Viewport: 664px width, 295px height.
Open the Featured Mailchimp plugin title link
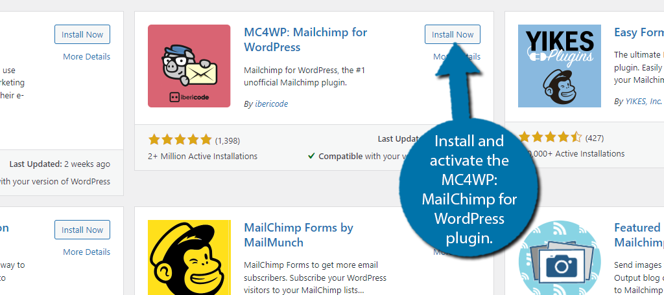pyautogui.click(x=639, y=235)
